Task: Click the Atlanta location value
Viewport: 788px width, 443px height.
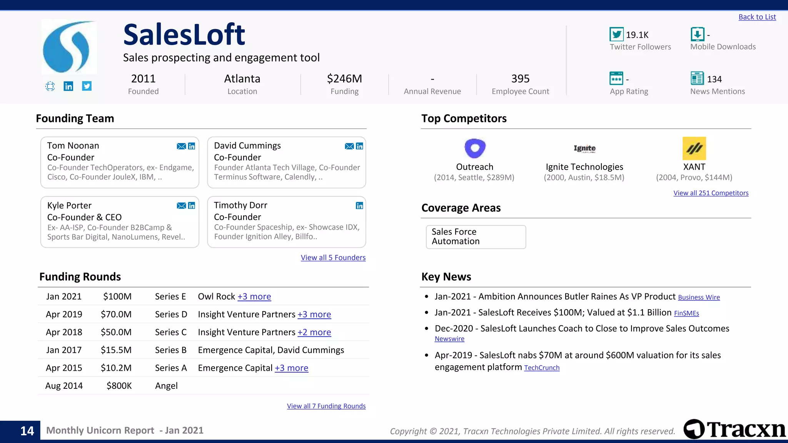Action: coord(242,78)
